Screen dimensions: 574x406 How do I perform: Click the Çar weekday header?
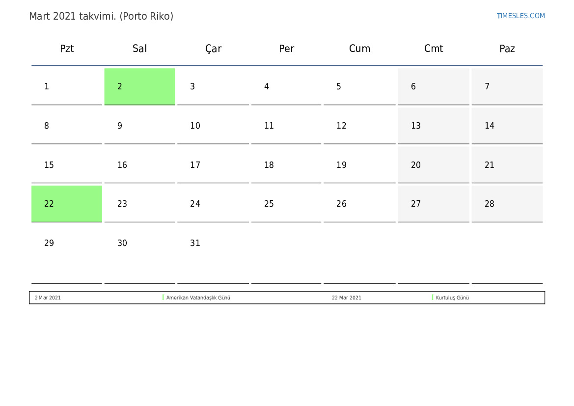tap(214, 49)
